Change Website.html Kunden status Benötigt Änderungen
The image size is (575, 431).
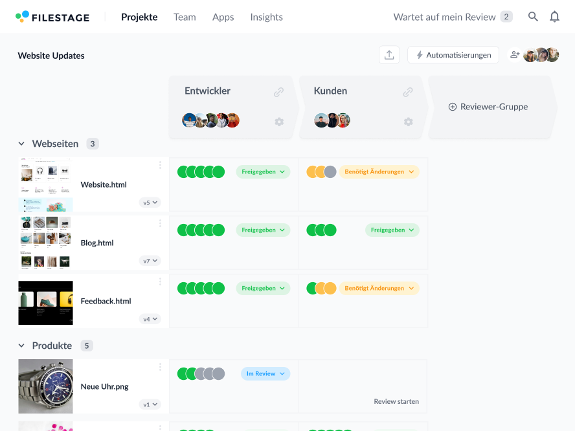coord(379,171)
